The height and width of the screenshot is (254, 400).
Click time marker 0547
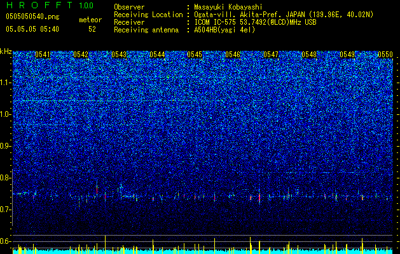pyautogui.click(x=271, y=55)
